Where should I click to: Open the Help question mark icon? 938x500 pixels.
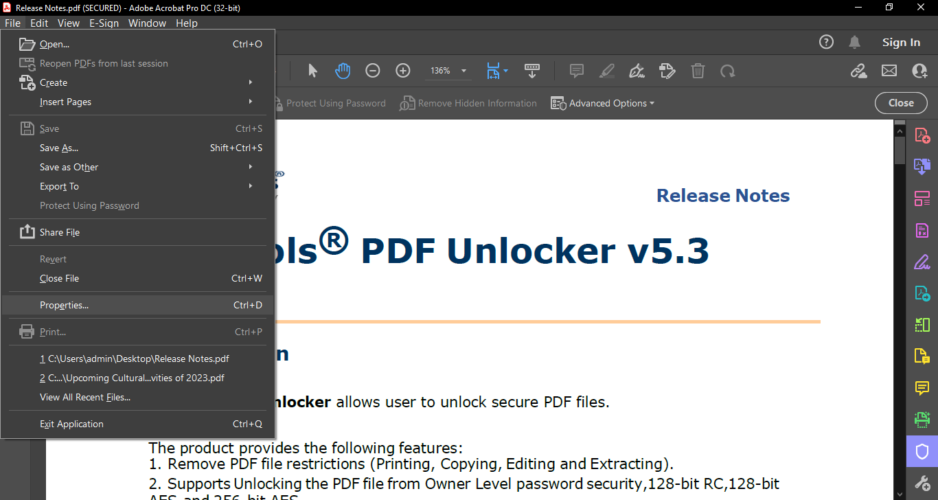(827, 43)
